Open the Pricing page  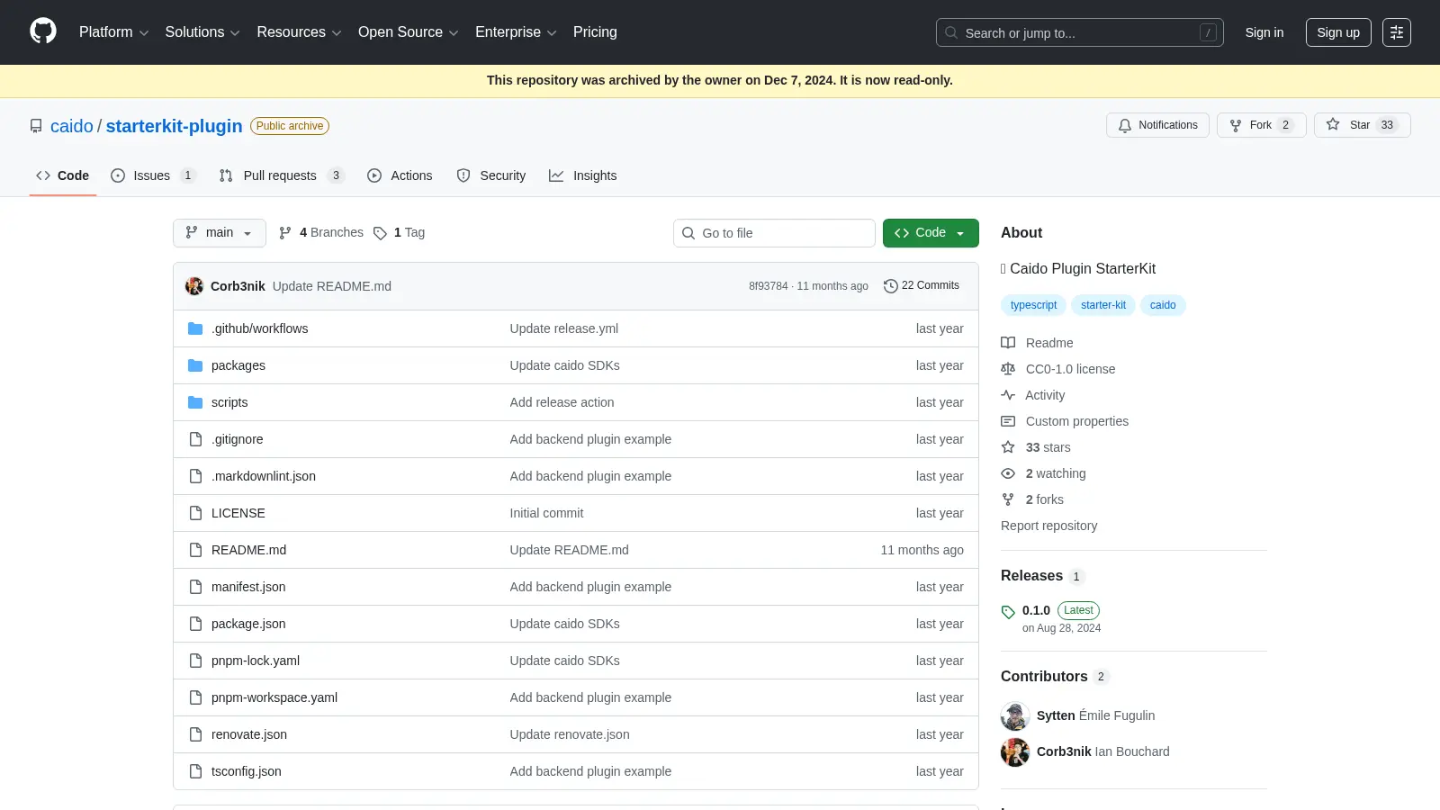point(595,32)
